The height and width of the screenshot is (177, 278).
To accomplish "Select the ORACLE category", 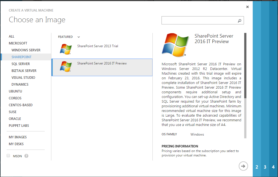I will tap(15, 119).
